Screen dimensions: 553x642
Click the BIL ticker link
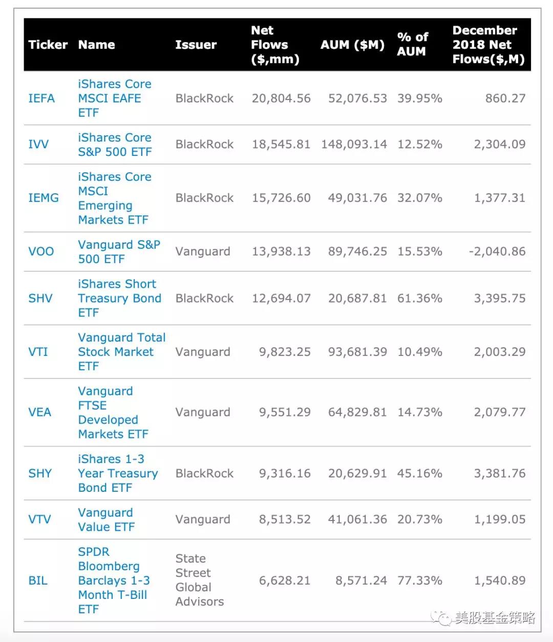click(x=38, y=580)
